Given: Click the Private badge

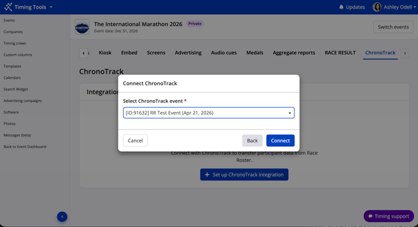Looking at the screenshot, I should click(195, 24).
